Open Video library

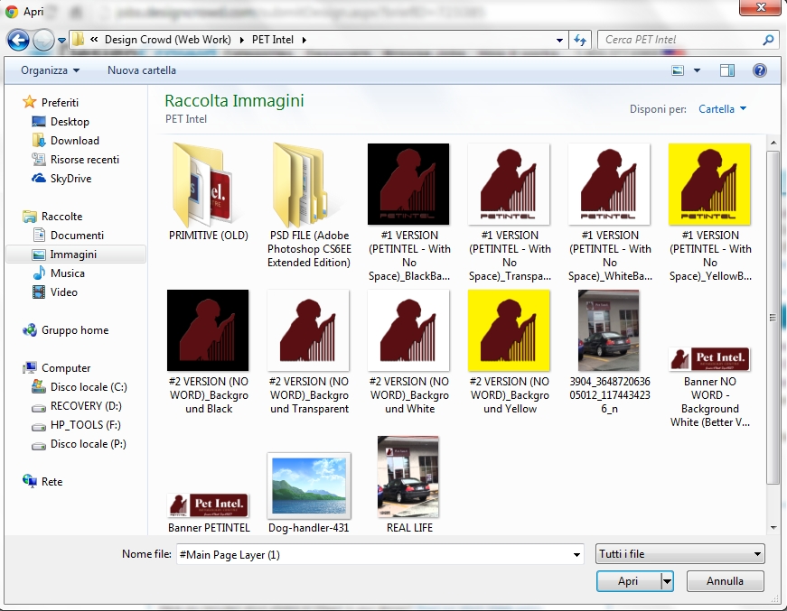pyautogui.click(x=55, y=292)
